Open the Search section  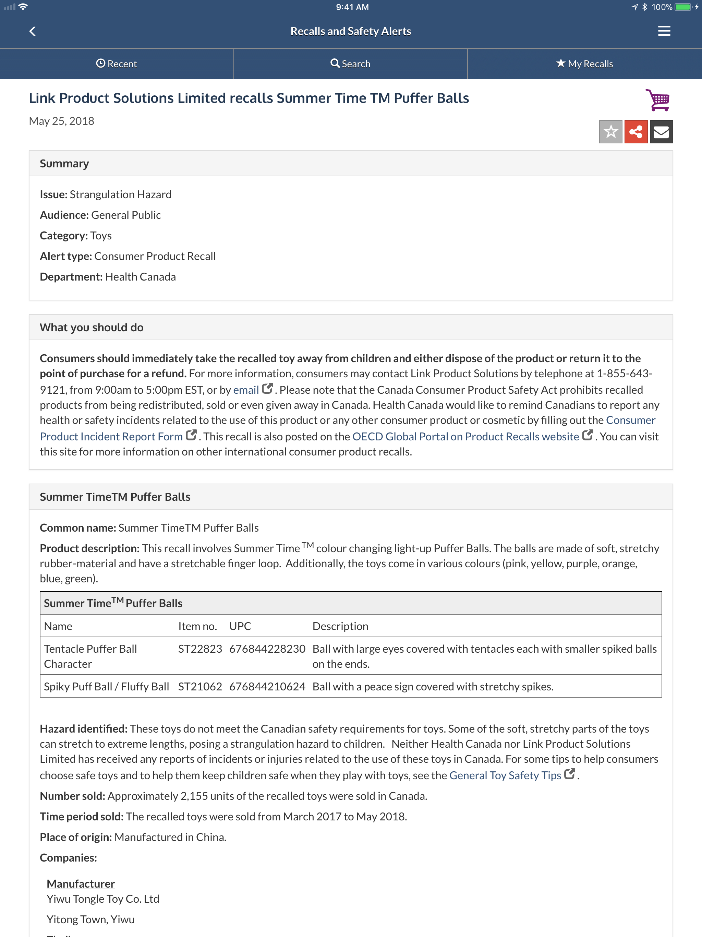[351, 63]
